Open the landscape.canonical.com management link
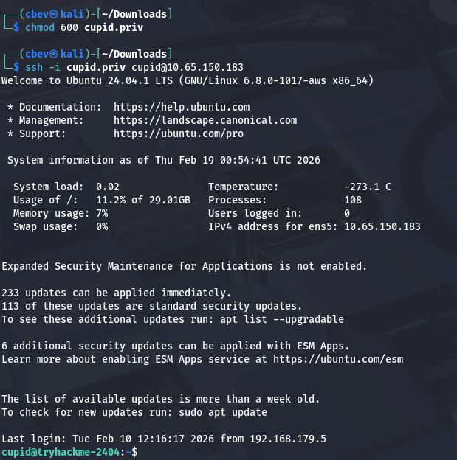 pyautogui.click(x=205, y=120)
